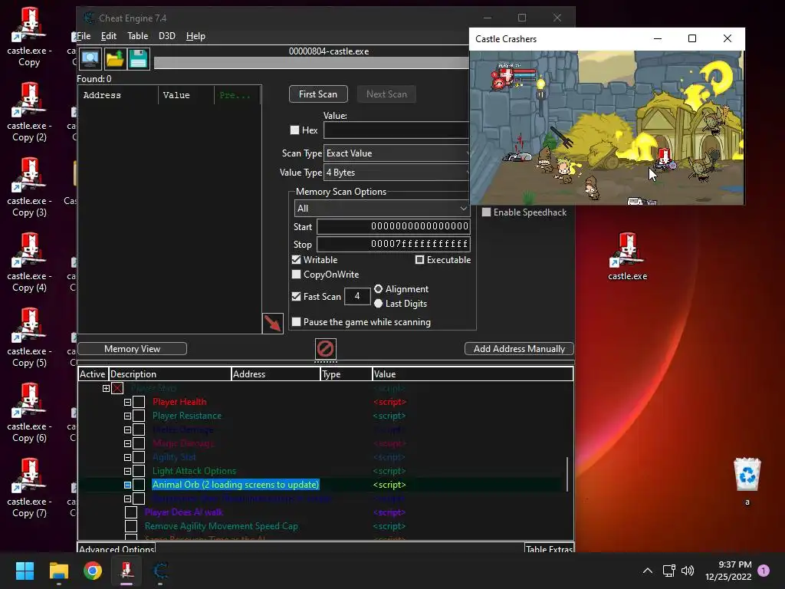Select Castle Crashers taskbar icon

126,571
